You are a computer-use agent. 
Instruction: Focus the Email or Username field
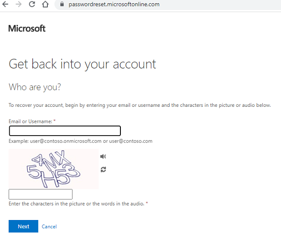coord(65,131)
